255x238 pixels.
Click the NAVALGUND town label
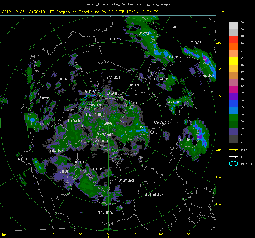tap(94, 115)
